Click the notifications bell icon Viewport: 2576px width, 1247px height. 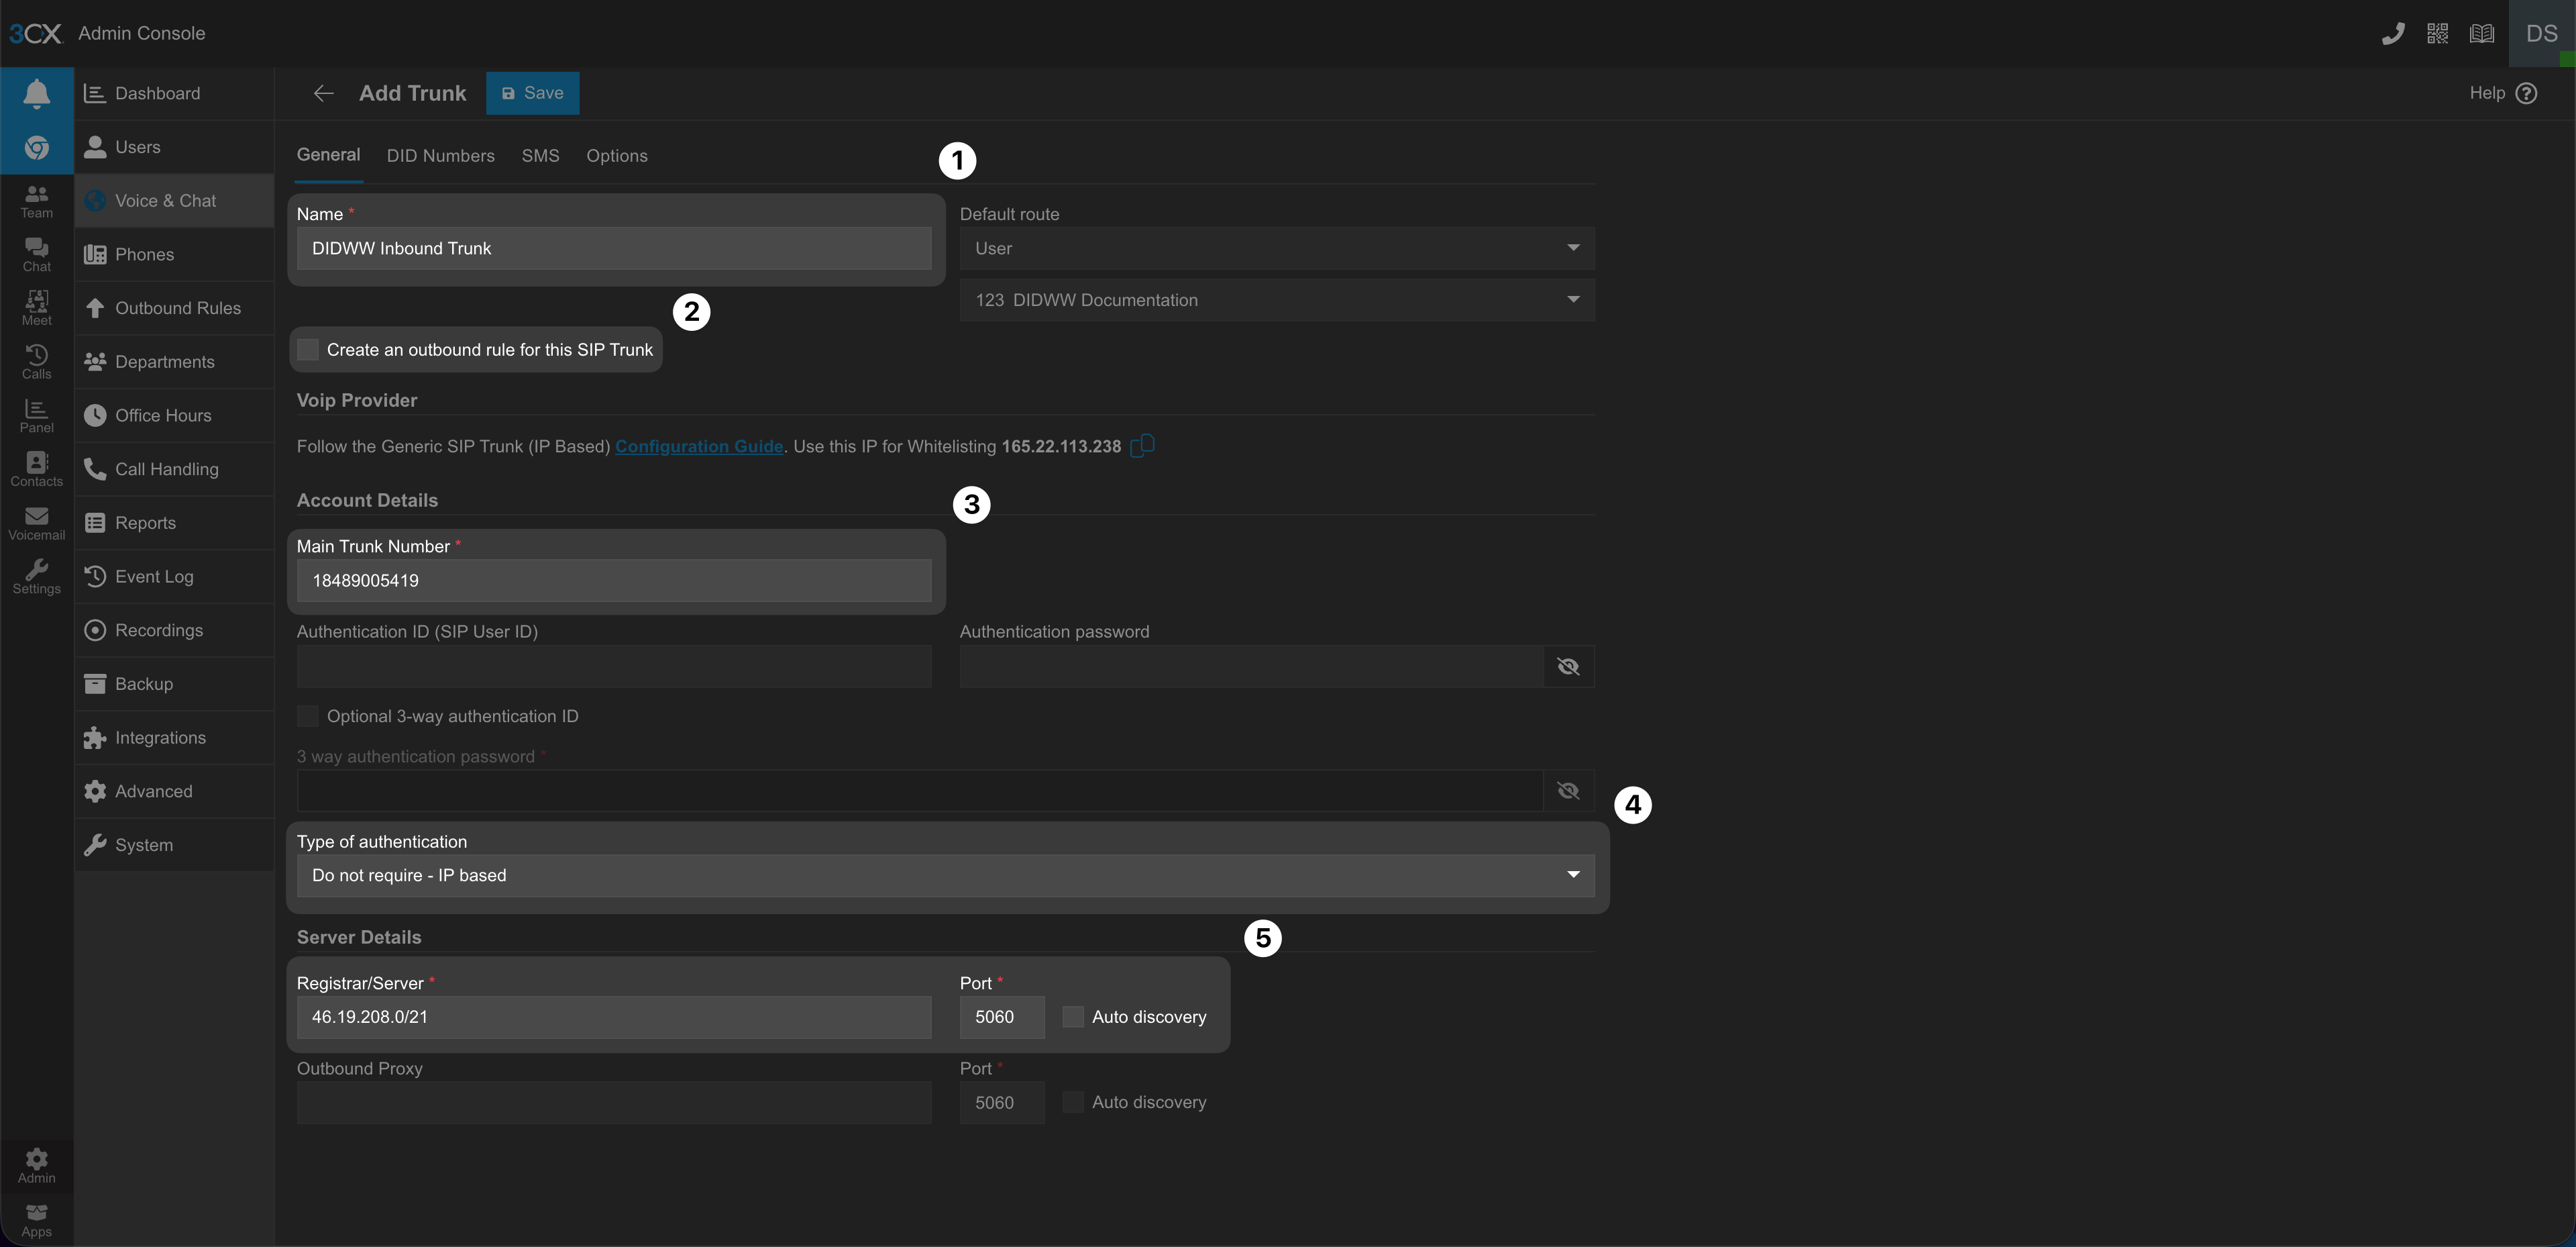[36, 93]
